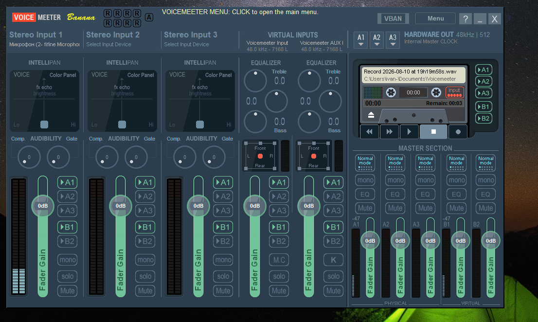Solo Stereo Input 2
The image size is (538, 322).
[145, 276]
